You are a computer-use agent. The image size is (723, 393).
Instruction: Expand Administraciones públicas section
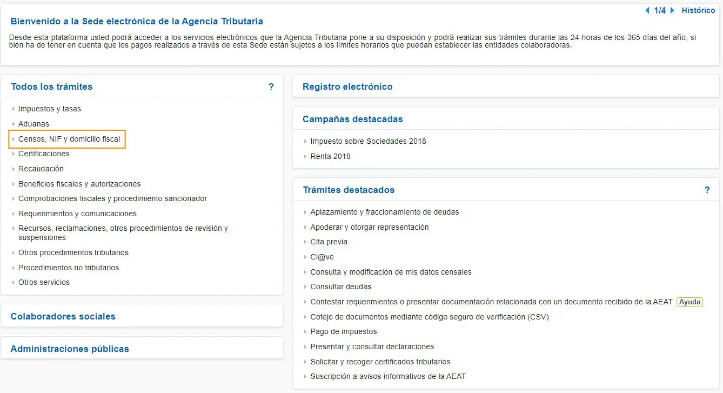[x=70, y=349]
